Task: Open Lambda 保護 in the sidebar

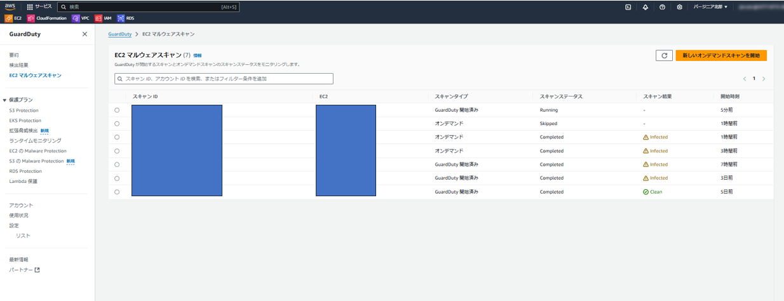Action: click(x=23, y=182)
